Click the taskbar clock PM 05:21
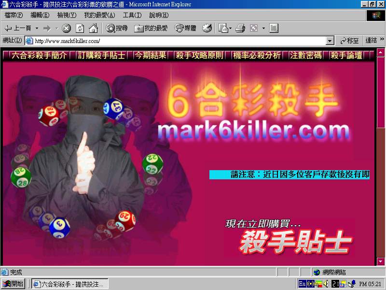 pos(370,284)
